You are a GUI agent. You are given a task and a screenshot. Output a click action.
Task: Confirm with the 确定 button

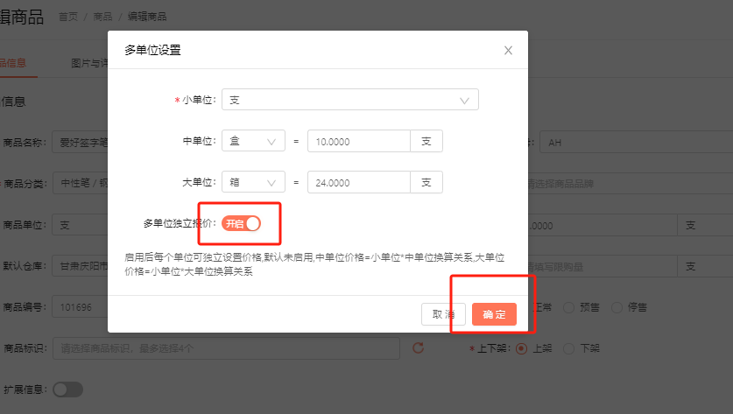coord(494,314)
